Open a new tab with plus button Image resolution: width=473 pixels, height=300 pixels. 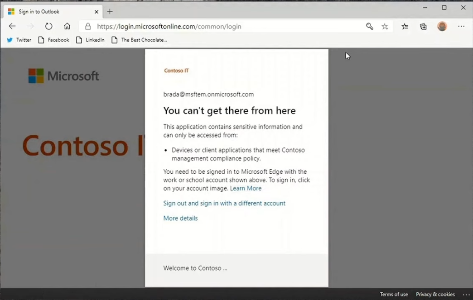click(x=110, y=12)
